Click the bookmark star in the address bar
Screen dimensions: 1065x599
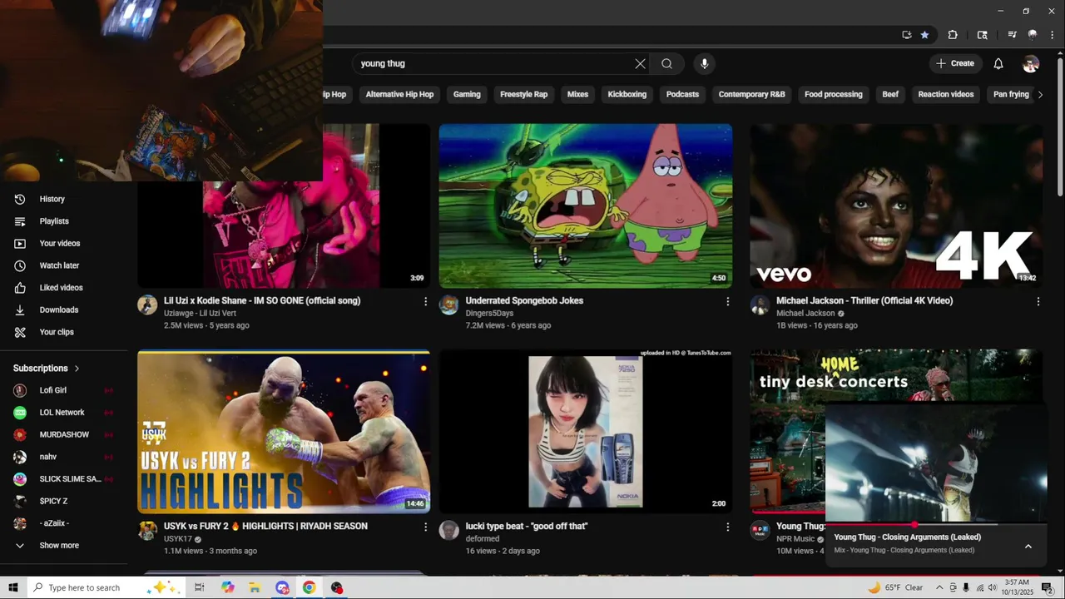tap(924, 35)
